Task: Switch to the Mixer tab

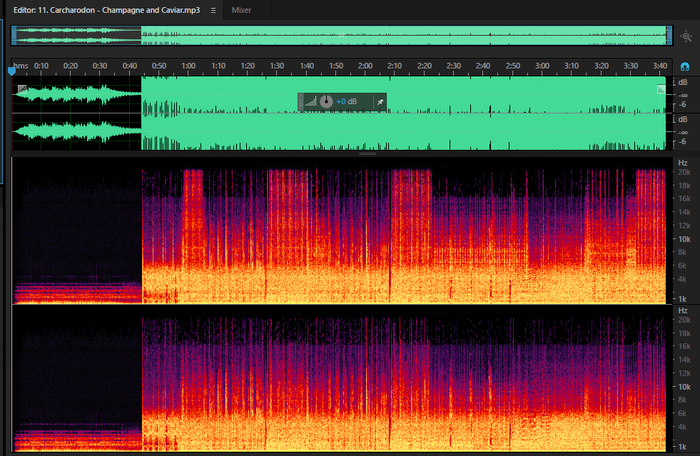Action: click(x=241, y=10)
